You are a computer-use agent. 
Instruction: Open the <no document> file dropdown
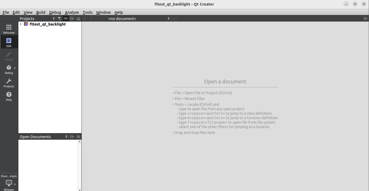[168, 19]
